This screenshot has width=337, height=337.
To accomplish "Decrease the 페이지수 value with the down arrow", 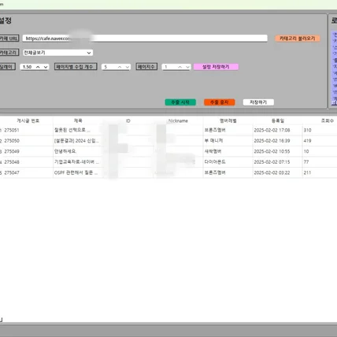I will [187, 67].
